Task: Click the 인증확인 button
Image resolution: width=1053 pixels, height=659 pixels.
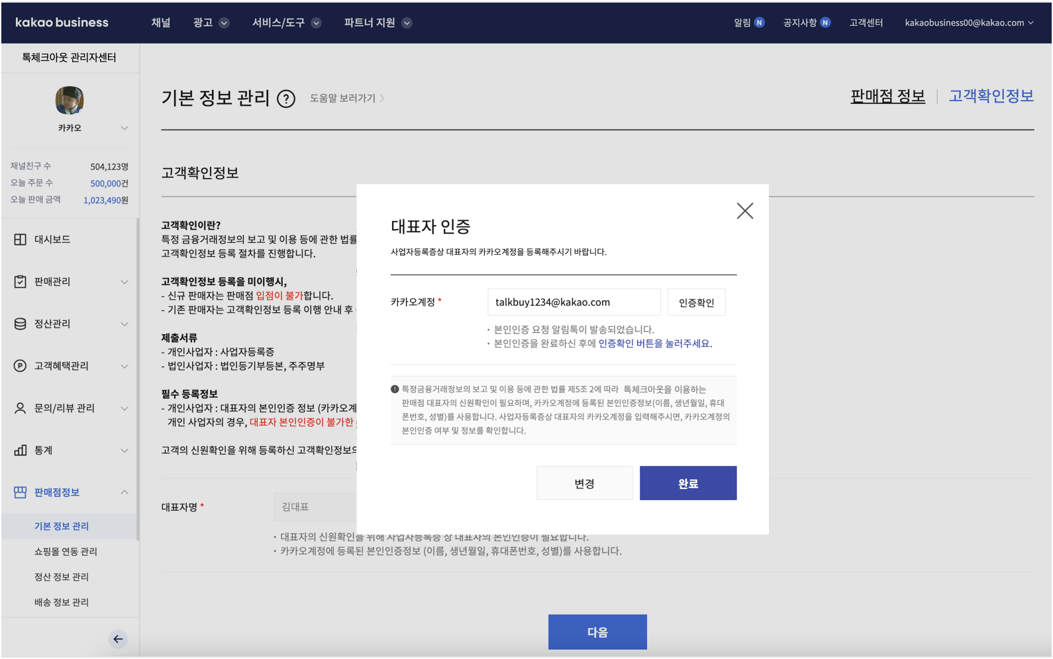Action: click(x=696, y=302)
